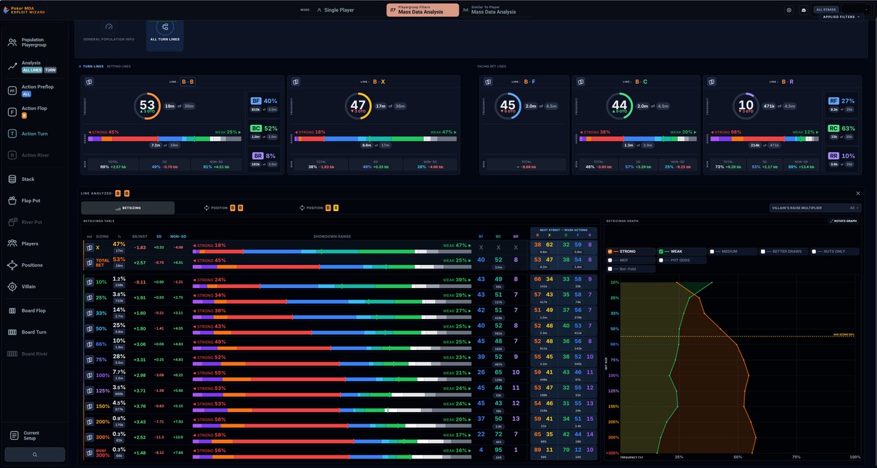877x468 pixels.
Task: Select Similar To Player Mass Data Analysis tab
Action: click(489, 10)
